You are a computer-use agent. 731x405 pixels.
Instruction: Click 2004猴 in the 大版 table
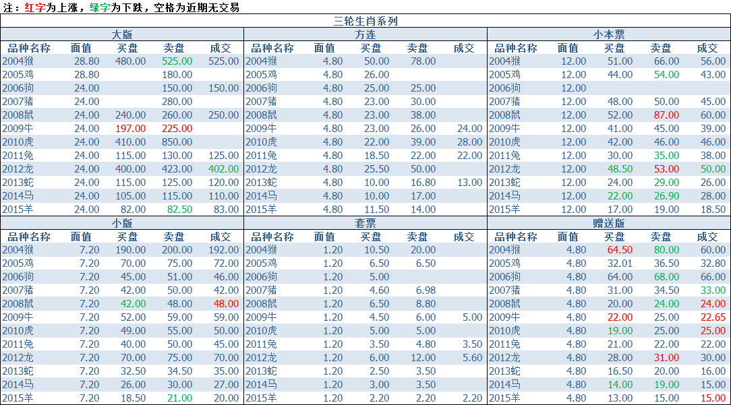click(x=18, y=61)
